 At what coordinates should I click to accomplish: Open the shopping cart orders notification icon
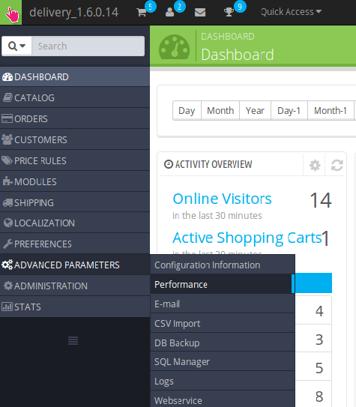(142, 12)
